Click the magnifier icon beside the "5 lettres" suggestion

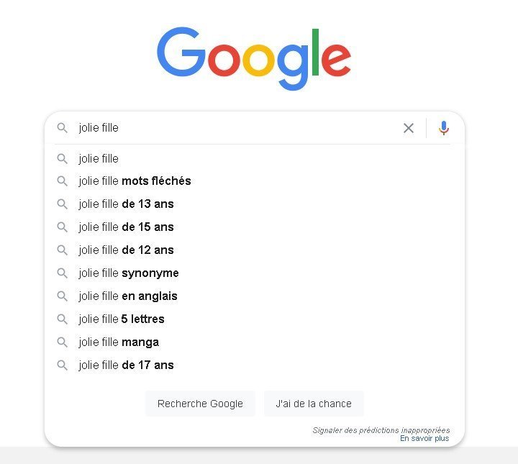[63, 319]
